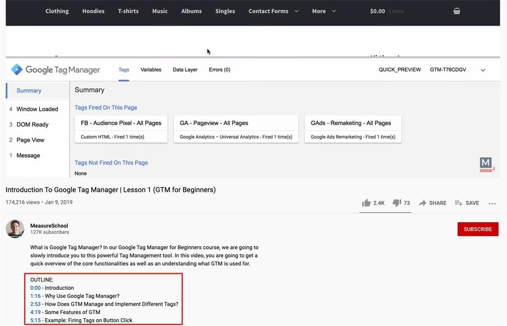This screenshot has height=326, width=507.
Task: Open the Singles menu item
Action: (225, 11)
